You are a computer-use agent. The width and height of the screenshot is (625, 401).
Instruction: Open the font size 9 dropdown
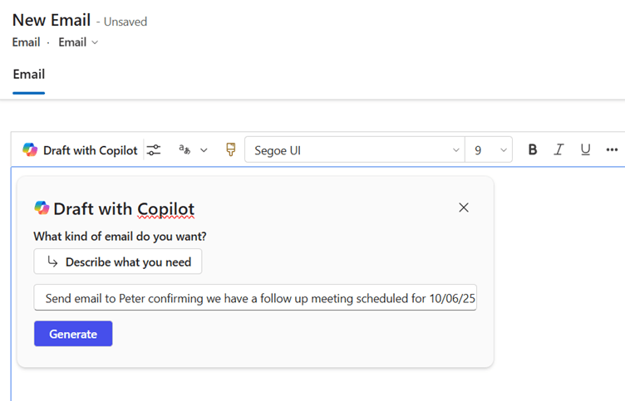pyautogui.click(x=489, y=149)
